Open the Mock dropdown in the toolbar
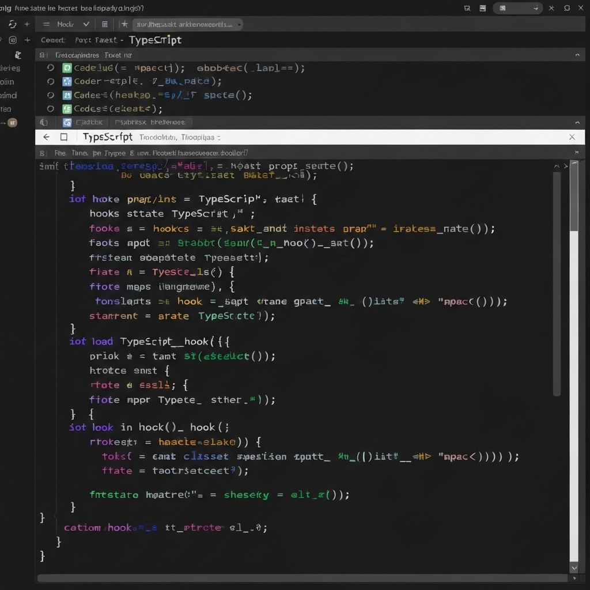 tap(72, 24)
